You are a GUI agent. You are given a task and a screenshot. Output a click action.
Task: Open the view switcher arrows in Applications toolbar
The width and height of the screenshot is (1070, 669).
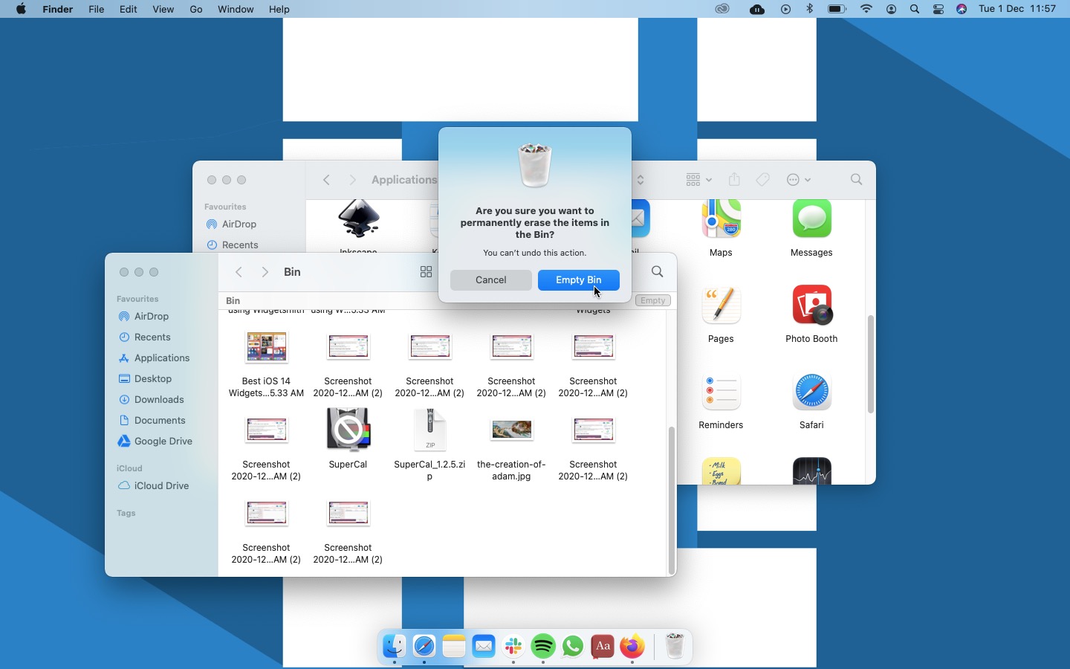coord(641,180)
